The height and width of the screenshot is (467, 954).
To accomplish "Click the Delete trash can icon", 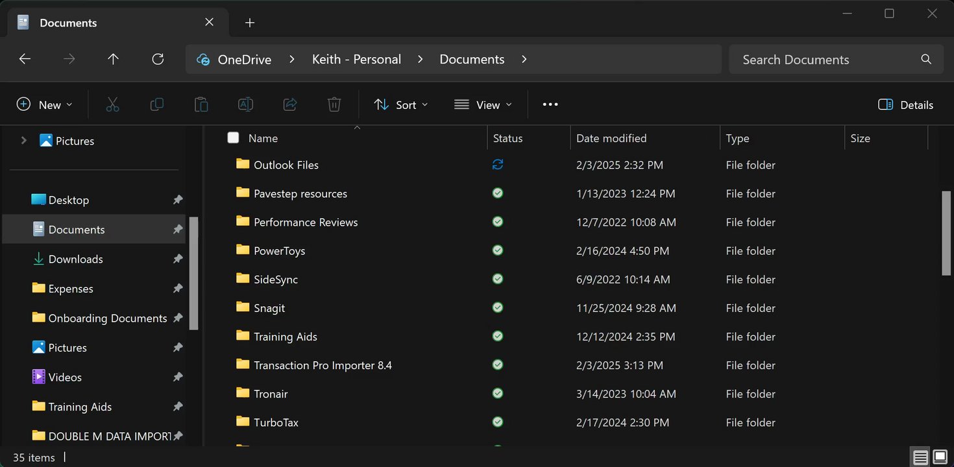I will click(x=334, y=104).
